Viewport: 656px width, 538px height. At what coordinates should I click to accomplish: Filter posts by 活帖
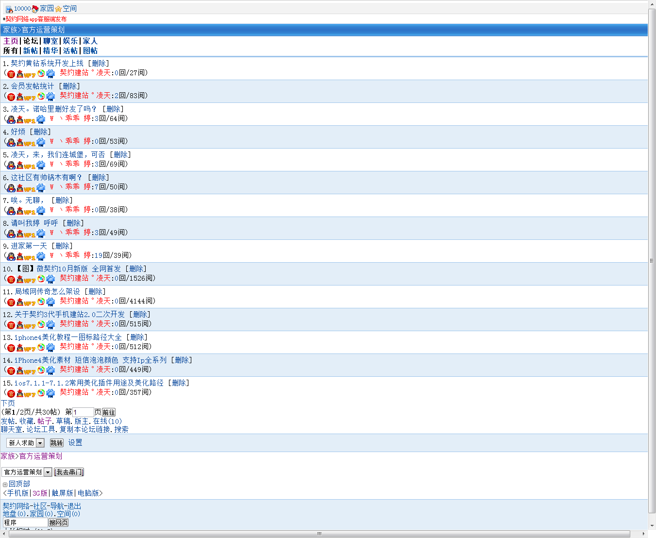70,50
